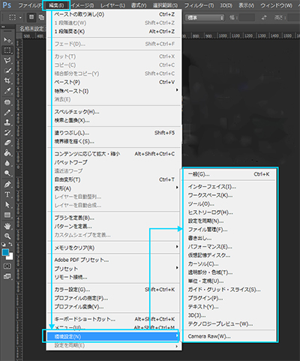300x361 pixels.
Task: Click the height input field
Action: coord(293,17)
